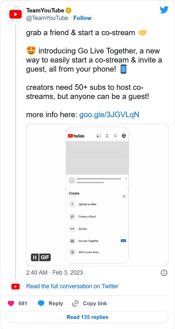Click the Create heading in the sheet

pos(74,193)
